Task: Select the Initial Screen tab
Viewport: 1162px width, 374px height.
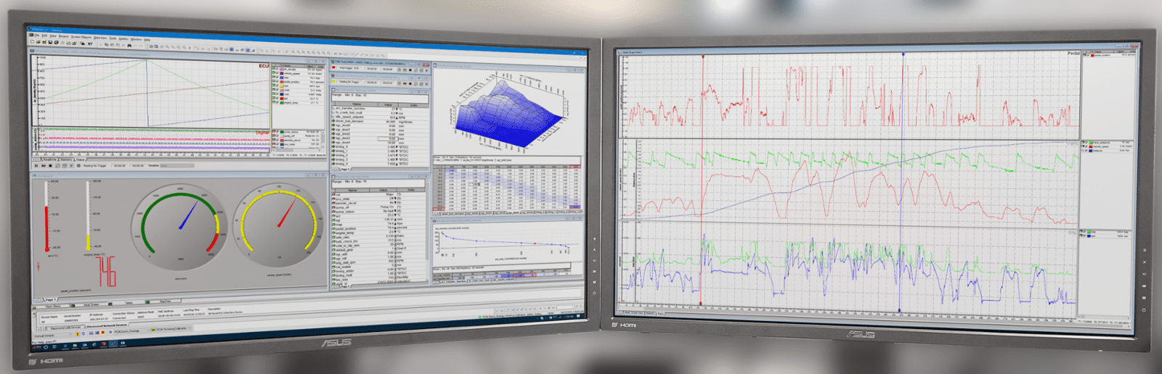Action: pyautogui.click(x=89, y=304)
